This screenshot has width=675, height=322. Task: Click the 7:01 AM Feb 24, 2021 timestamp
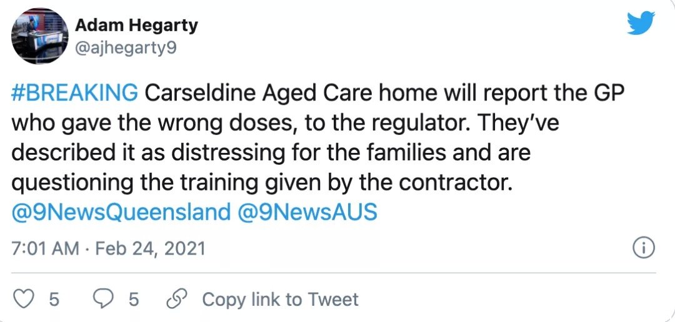coord(108,248)
